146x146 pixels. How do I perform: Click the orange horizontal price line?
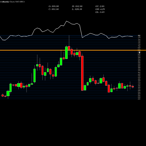coord(73,50)
